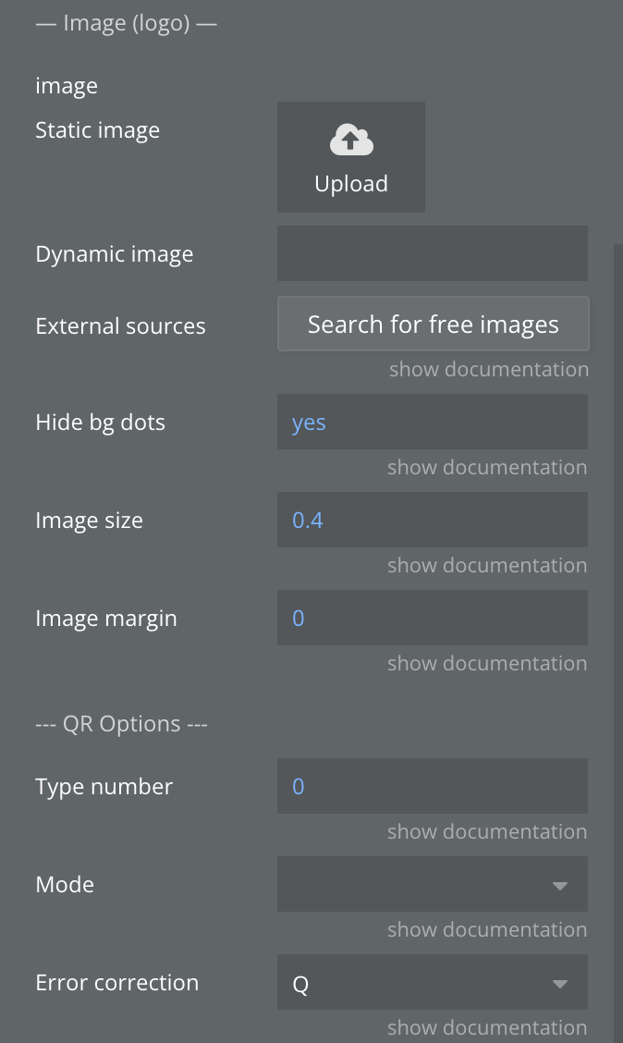This screenshot has height=1043, width=623.
Task: Click Search for free images button
Action: tap(433, 325)
